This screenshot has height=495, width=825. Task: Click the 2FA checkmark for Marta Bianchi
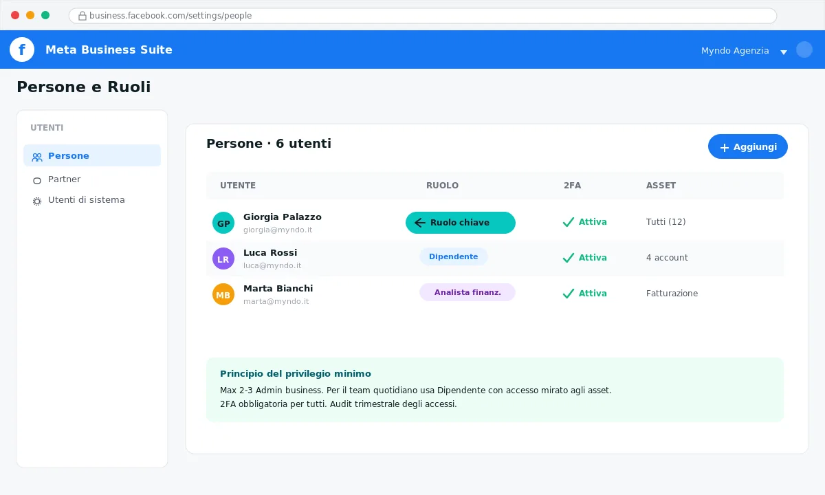tap(568, 294)
